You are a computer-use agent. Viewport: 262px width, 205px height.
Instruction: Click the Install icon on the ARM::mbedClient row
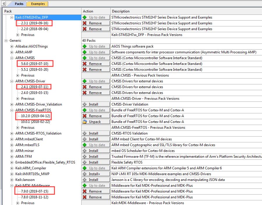(85, 139)
